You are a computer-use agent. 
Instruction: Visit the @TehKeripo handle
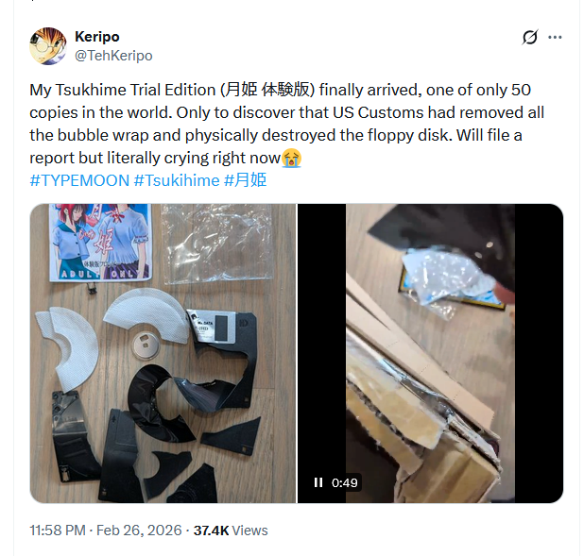[x=113, y=56]
